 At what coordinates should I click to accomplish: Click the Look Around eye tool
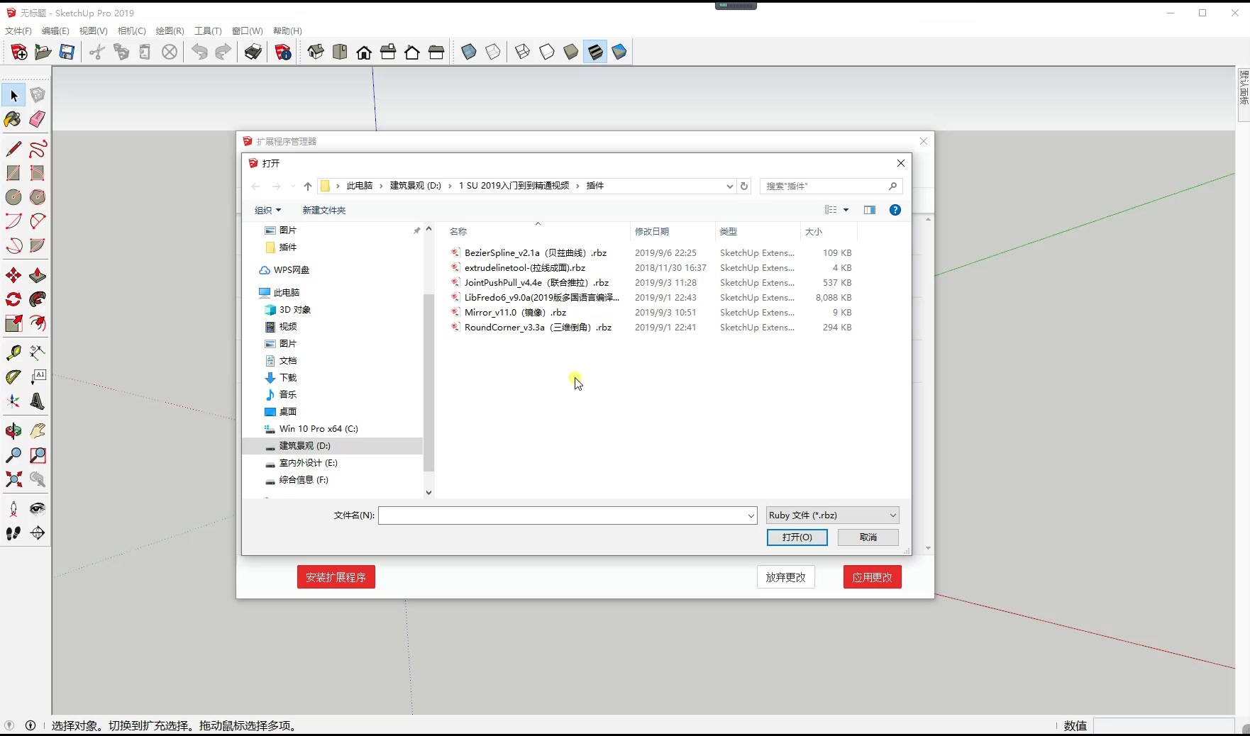(x=38, y=508)
